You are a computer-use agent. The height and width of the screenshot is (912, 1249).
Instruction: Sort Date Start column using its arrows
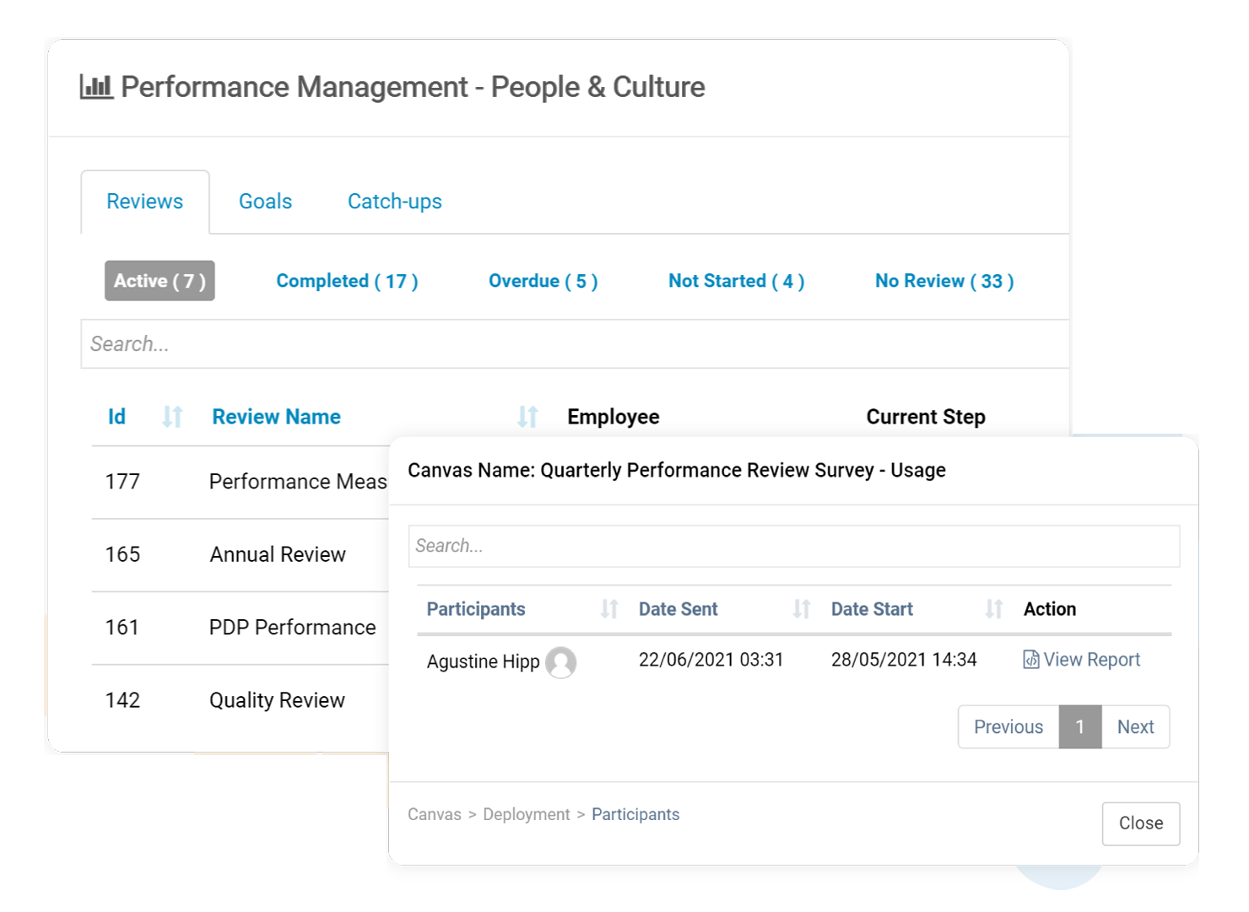pos(994,609)
